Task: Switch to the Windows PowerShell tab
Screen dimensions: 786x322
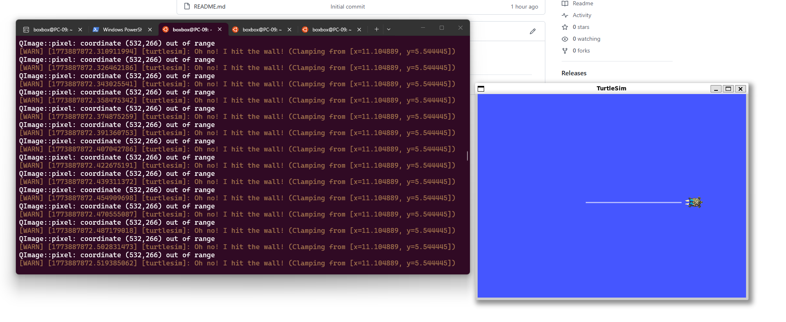Action: click(x=122, y=29)
